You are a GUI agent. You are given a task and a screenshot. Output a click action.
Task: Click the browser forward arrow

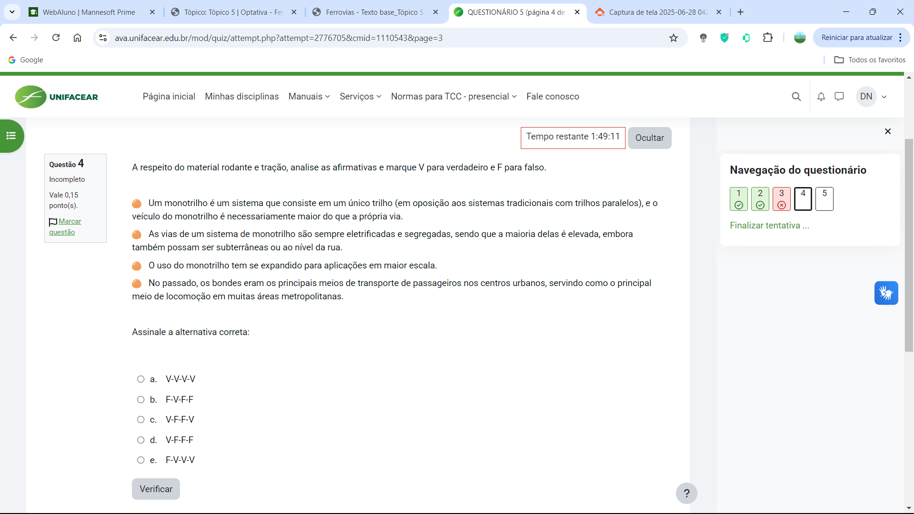pos(34,38)
